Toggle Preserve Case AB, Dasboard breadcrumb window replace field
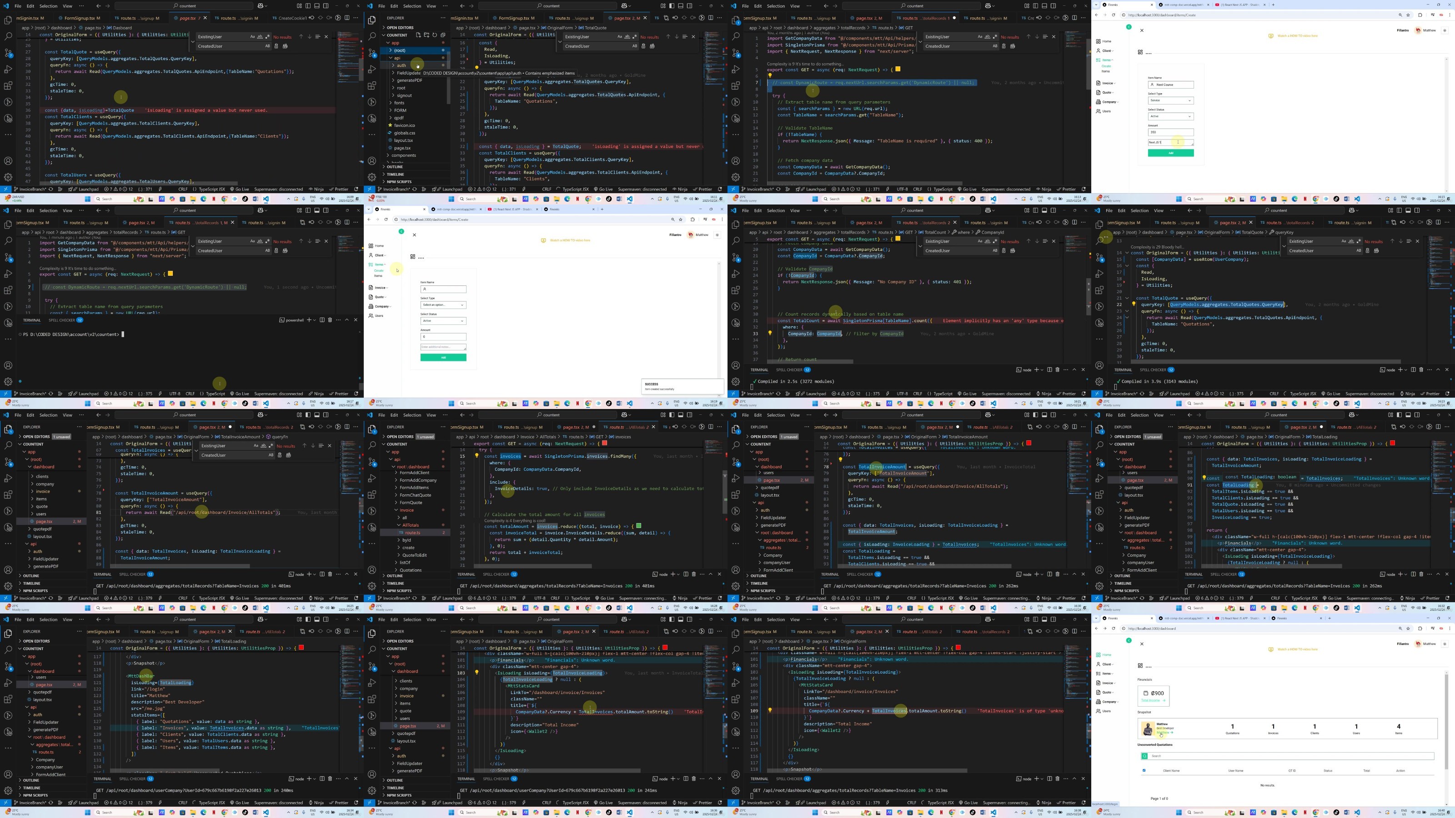1455x818 pixels. pos(267,46)
